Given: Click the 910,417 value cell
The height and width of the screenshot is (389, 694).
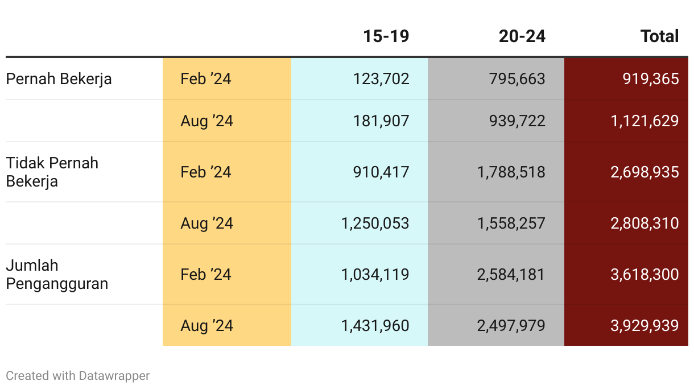Looking at the screenshot, I should (381, 172).
